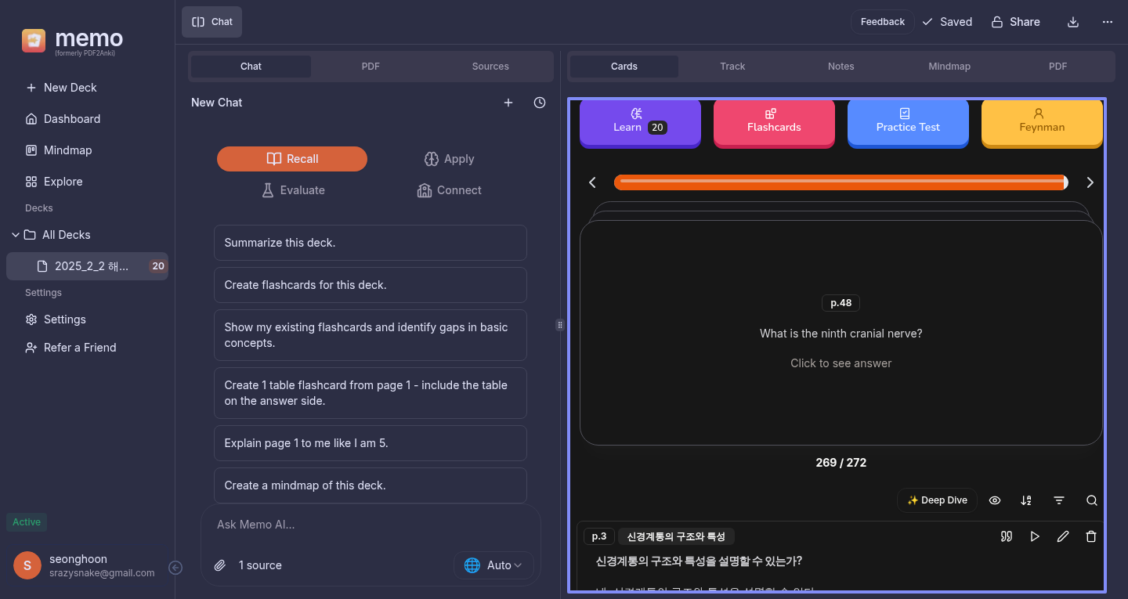This screenshot has height=599, width=1128.
Task: Select the Recall mode
Action: click(x=292, y=159)
